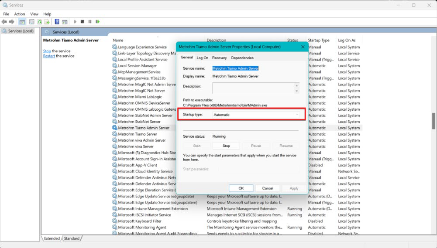Screen dimensions: 437x248
Task: Click gear icon beside Language Experience Service
Action: tap(114, 47)
